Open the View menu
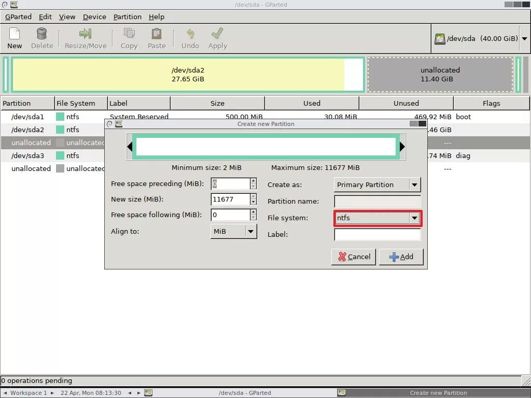531x398 pixels. pos(67,17)
